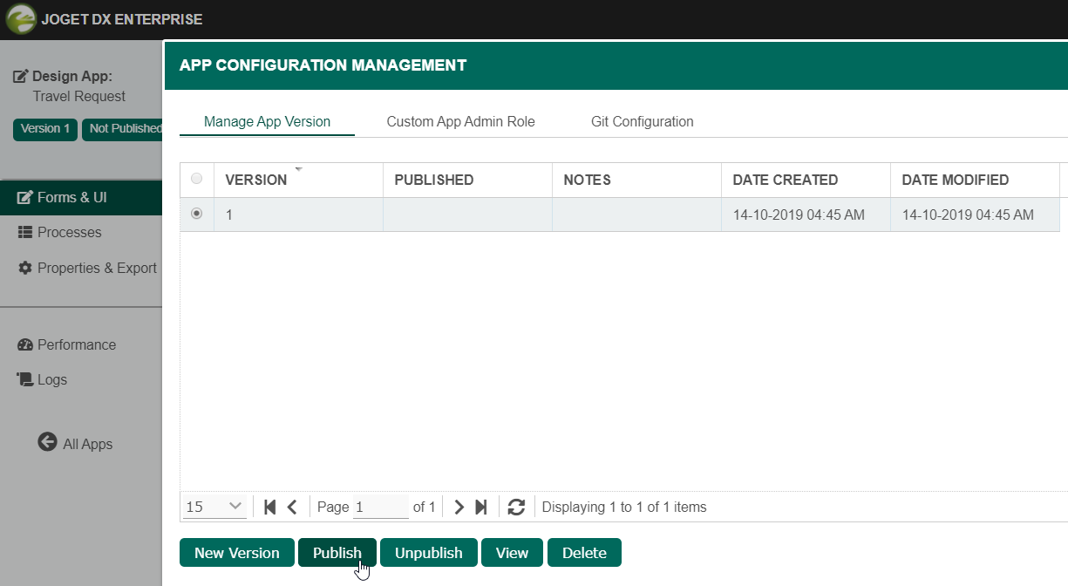This screenshot has height=586, width=1068.
Task: Click the first page pagination icon
Action: pyautogui.click(x=270, y=507)
